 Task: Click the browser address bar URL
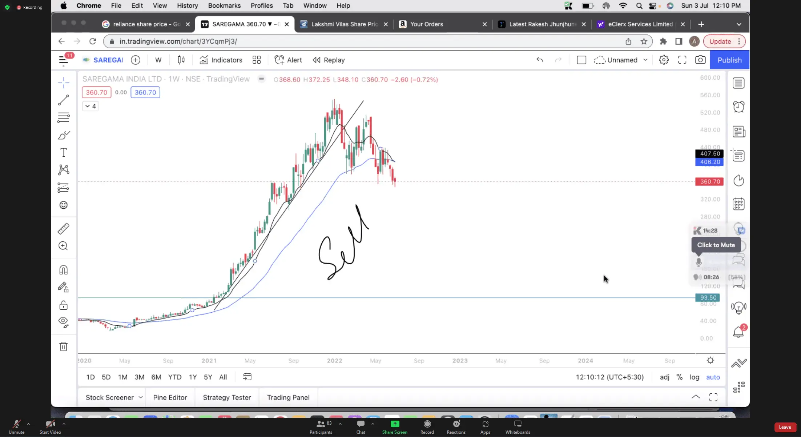tap(178, 41)
